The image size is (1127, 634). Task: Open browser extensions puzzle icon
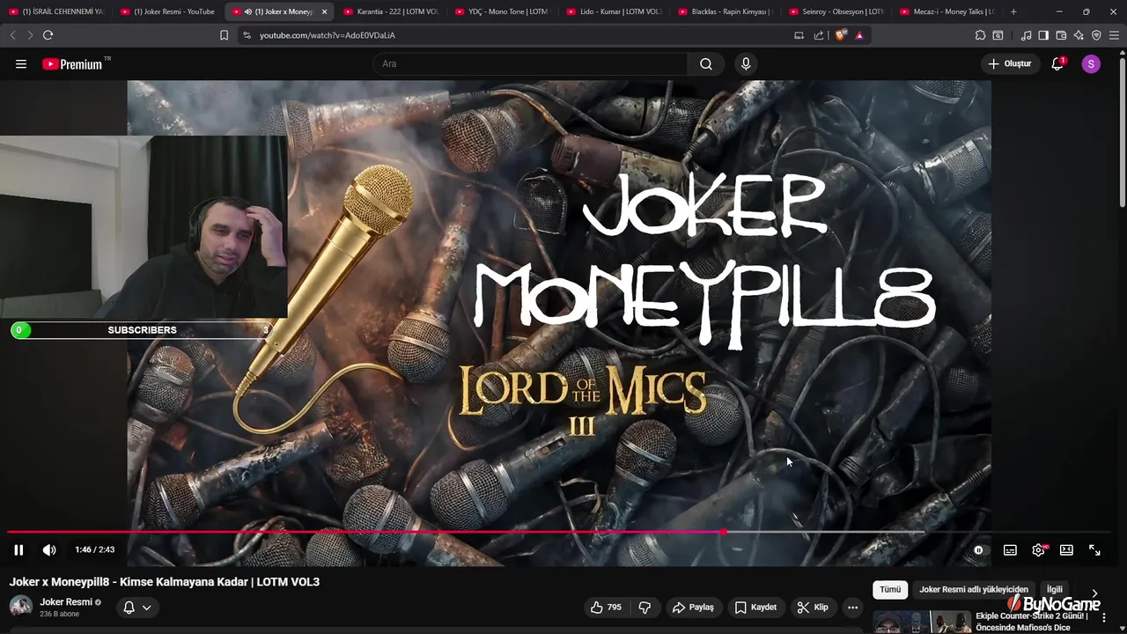click(x=980, y=35)
